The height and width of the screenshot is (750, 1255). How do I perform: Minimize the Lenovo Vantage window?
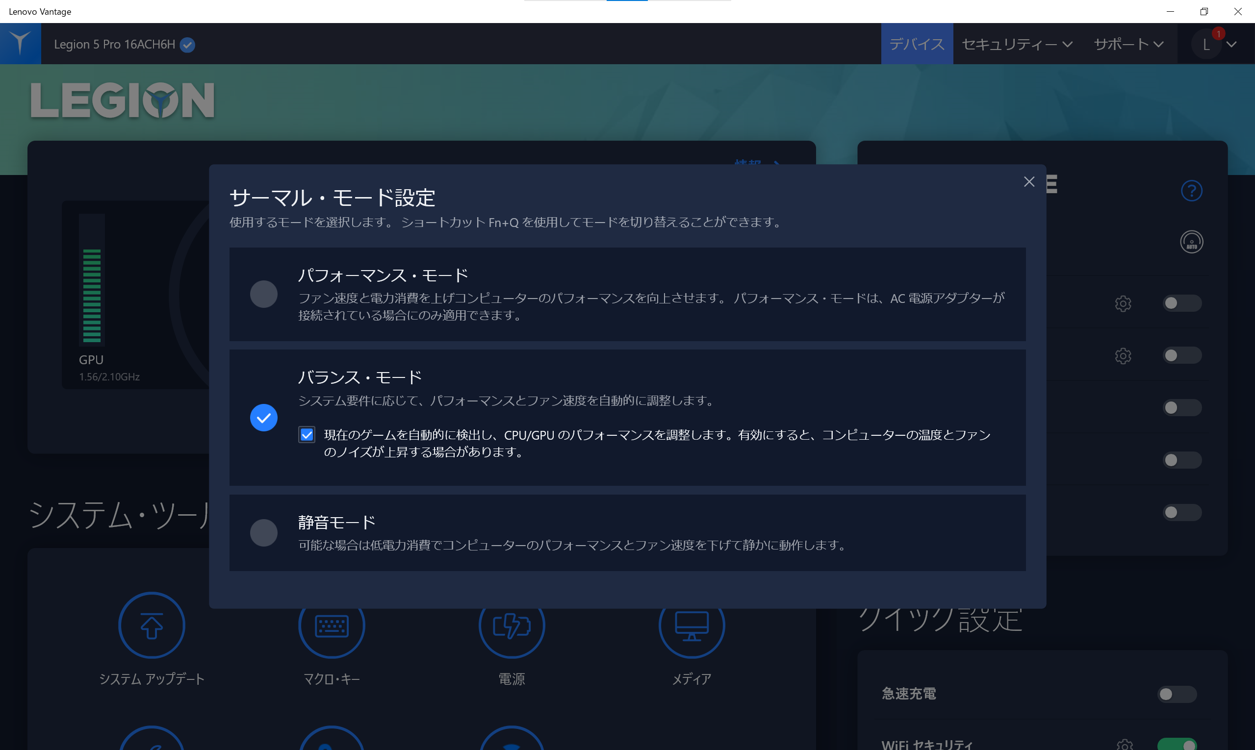pyautogui.click(x=1170, y=11)
